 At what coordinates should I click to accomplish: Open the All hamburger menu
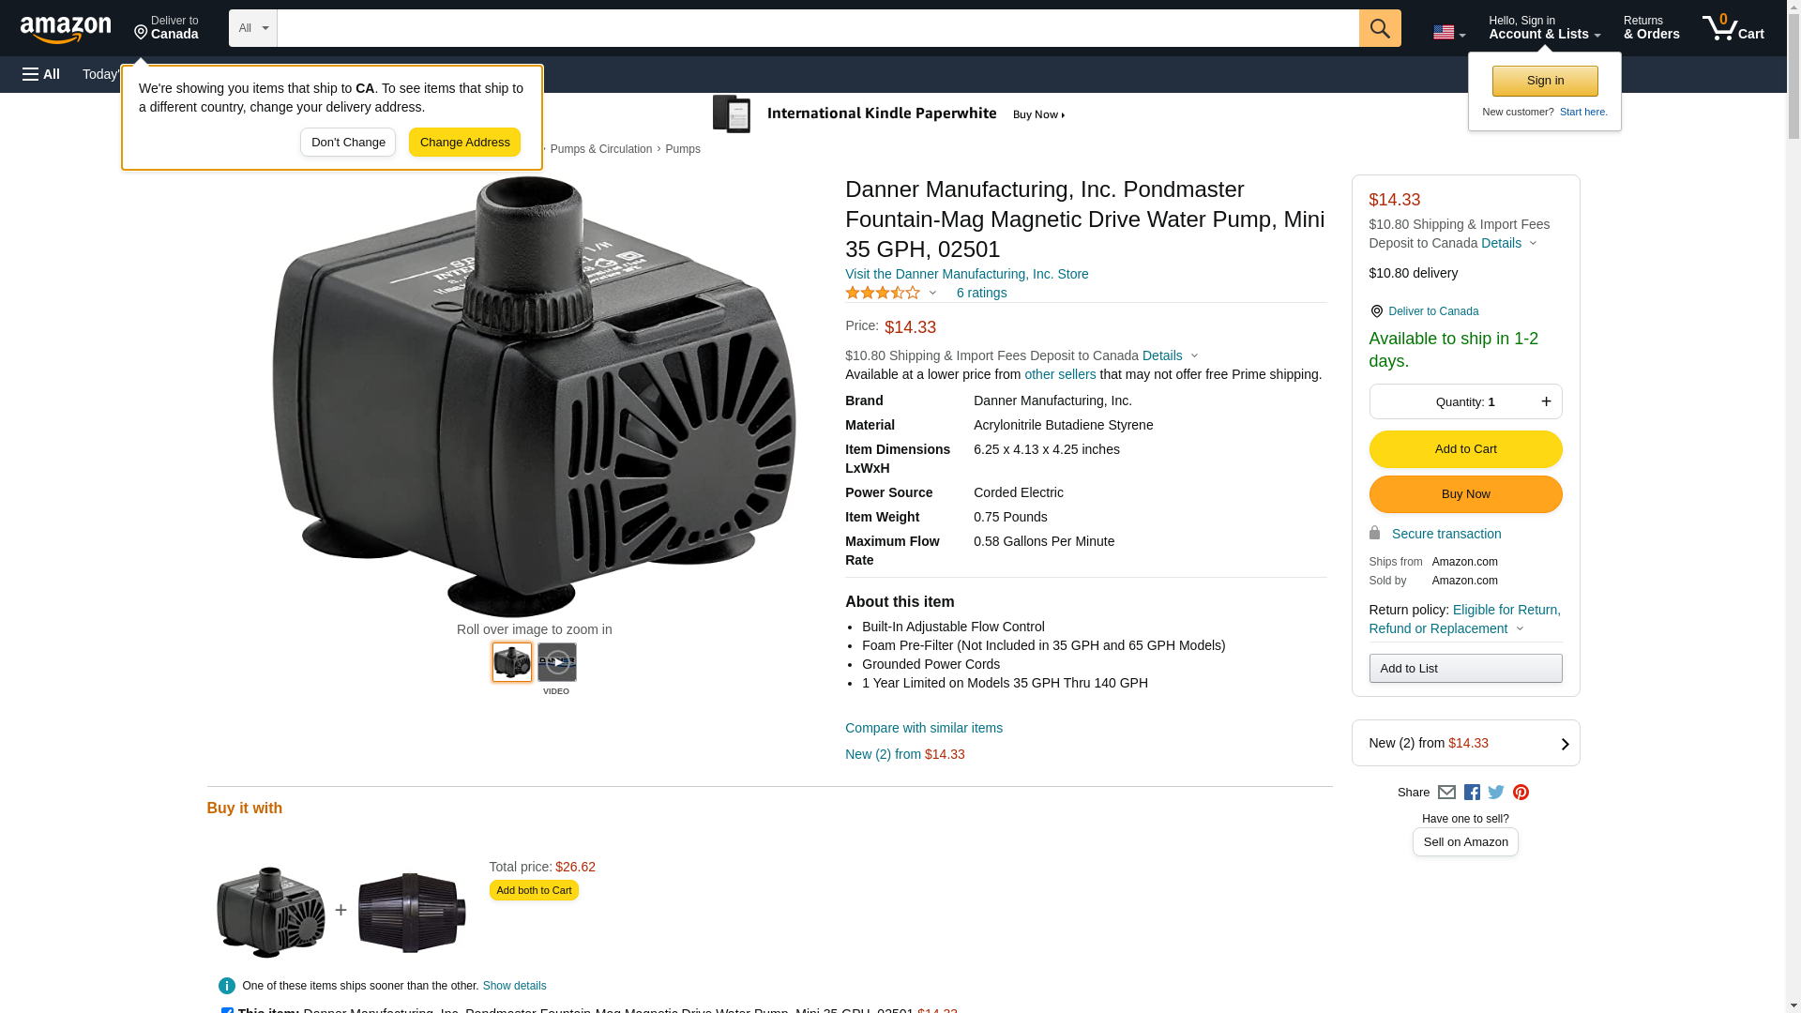click(x=41, y=74)
